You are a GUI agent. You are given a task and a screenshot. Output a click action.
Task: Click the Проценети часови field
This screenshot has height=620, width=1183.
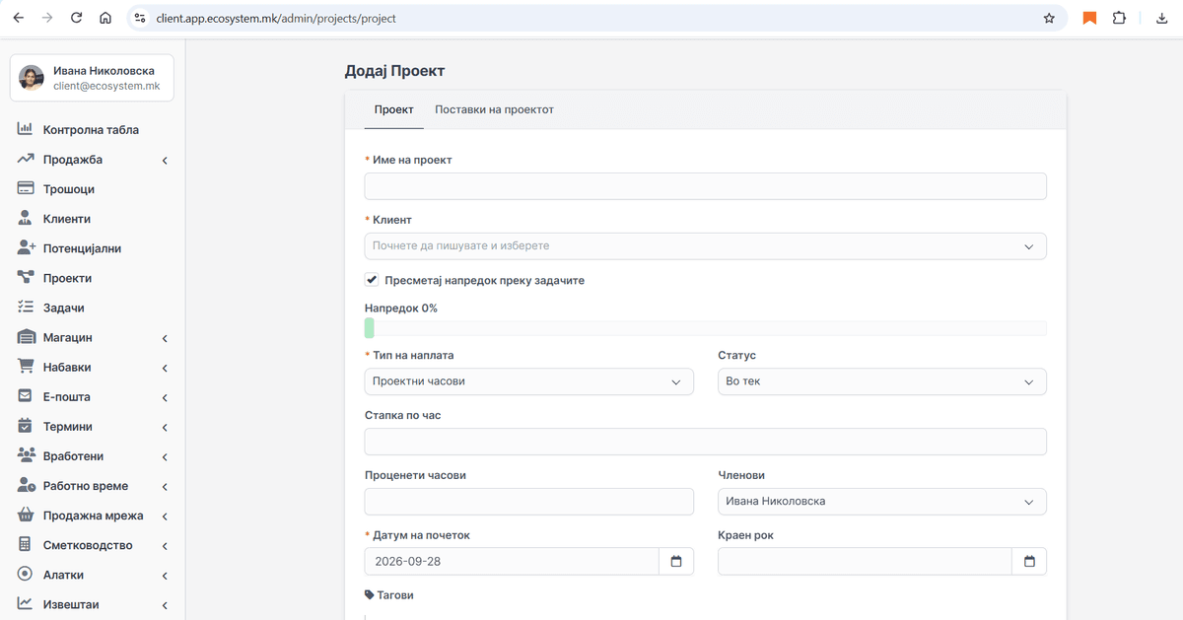(529, 502)
